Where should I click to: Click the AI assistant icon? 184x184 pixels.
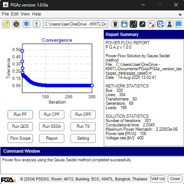pyautogui.click(x=161, y=24)
